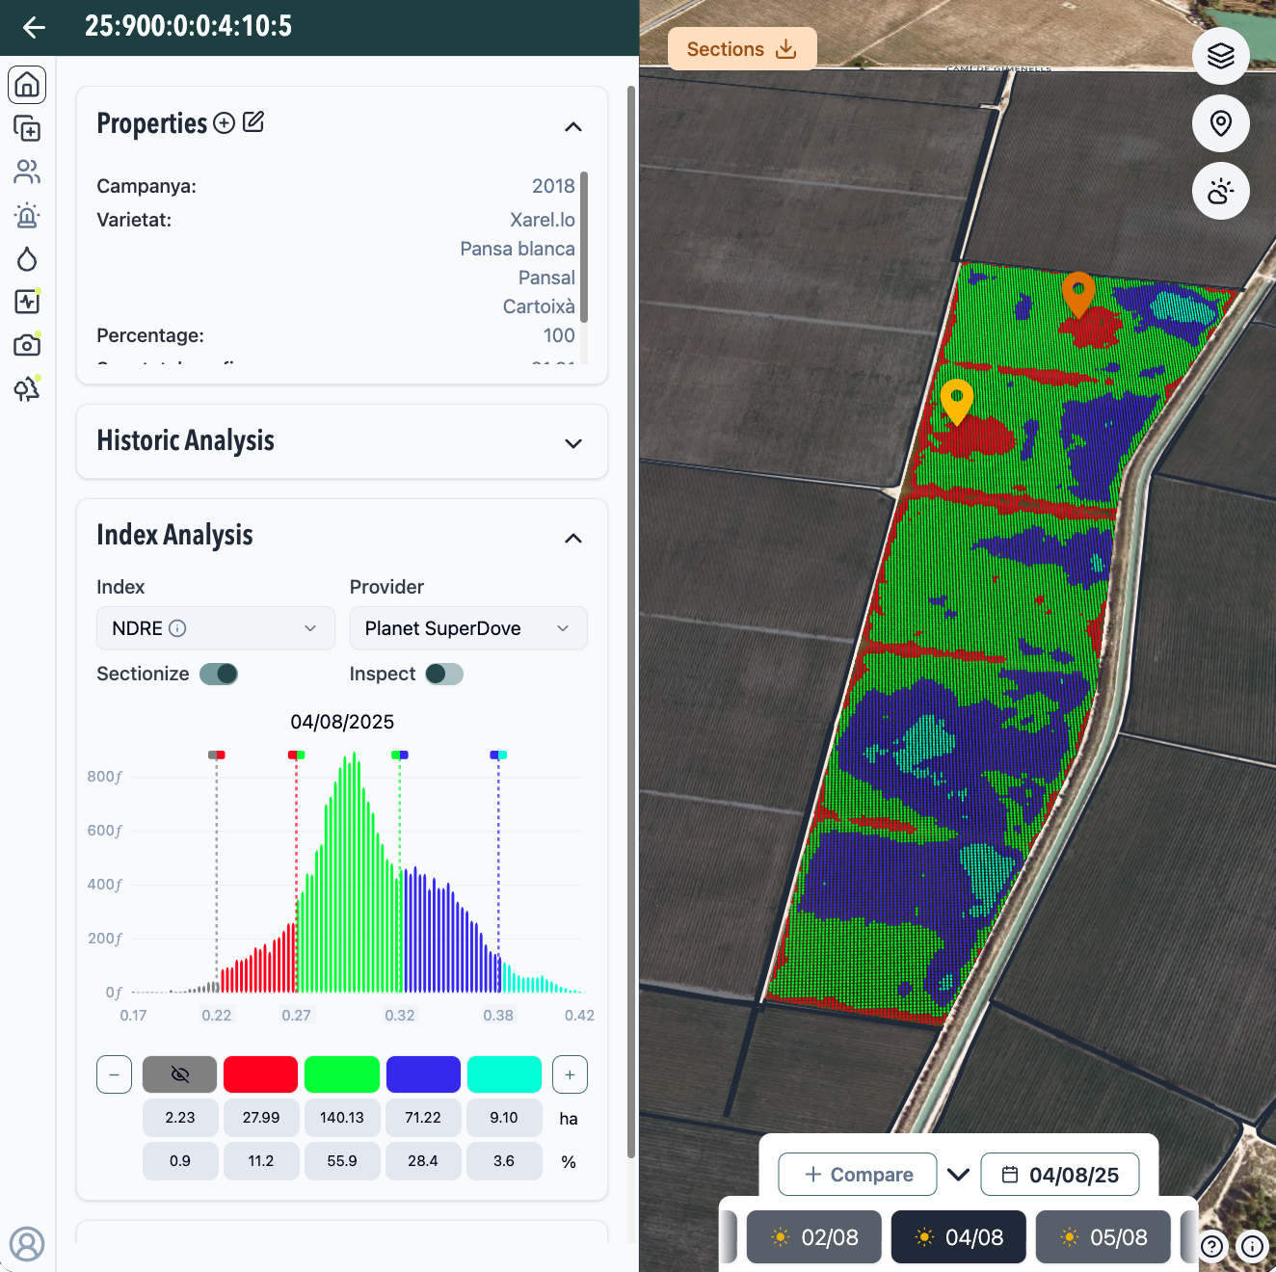Toggle the Inspect switch
1276x1272 pixels.
tap(444, 674)
